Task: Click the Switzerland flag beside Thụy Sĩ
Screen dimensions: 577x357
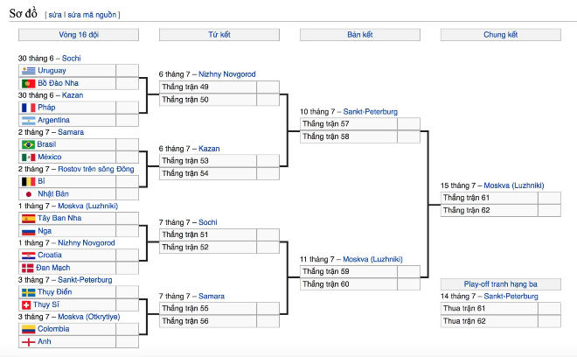Action: coord(26,304)
